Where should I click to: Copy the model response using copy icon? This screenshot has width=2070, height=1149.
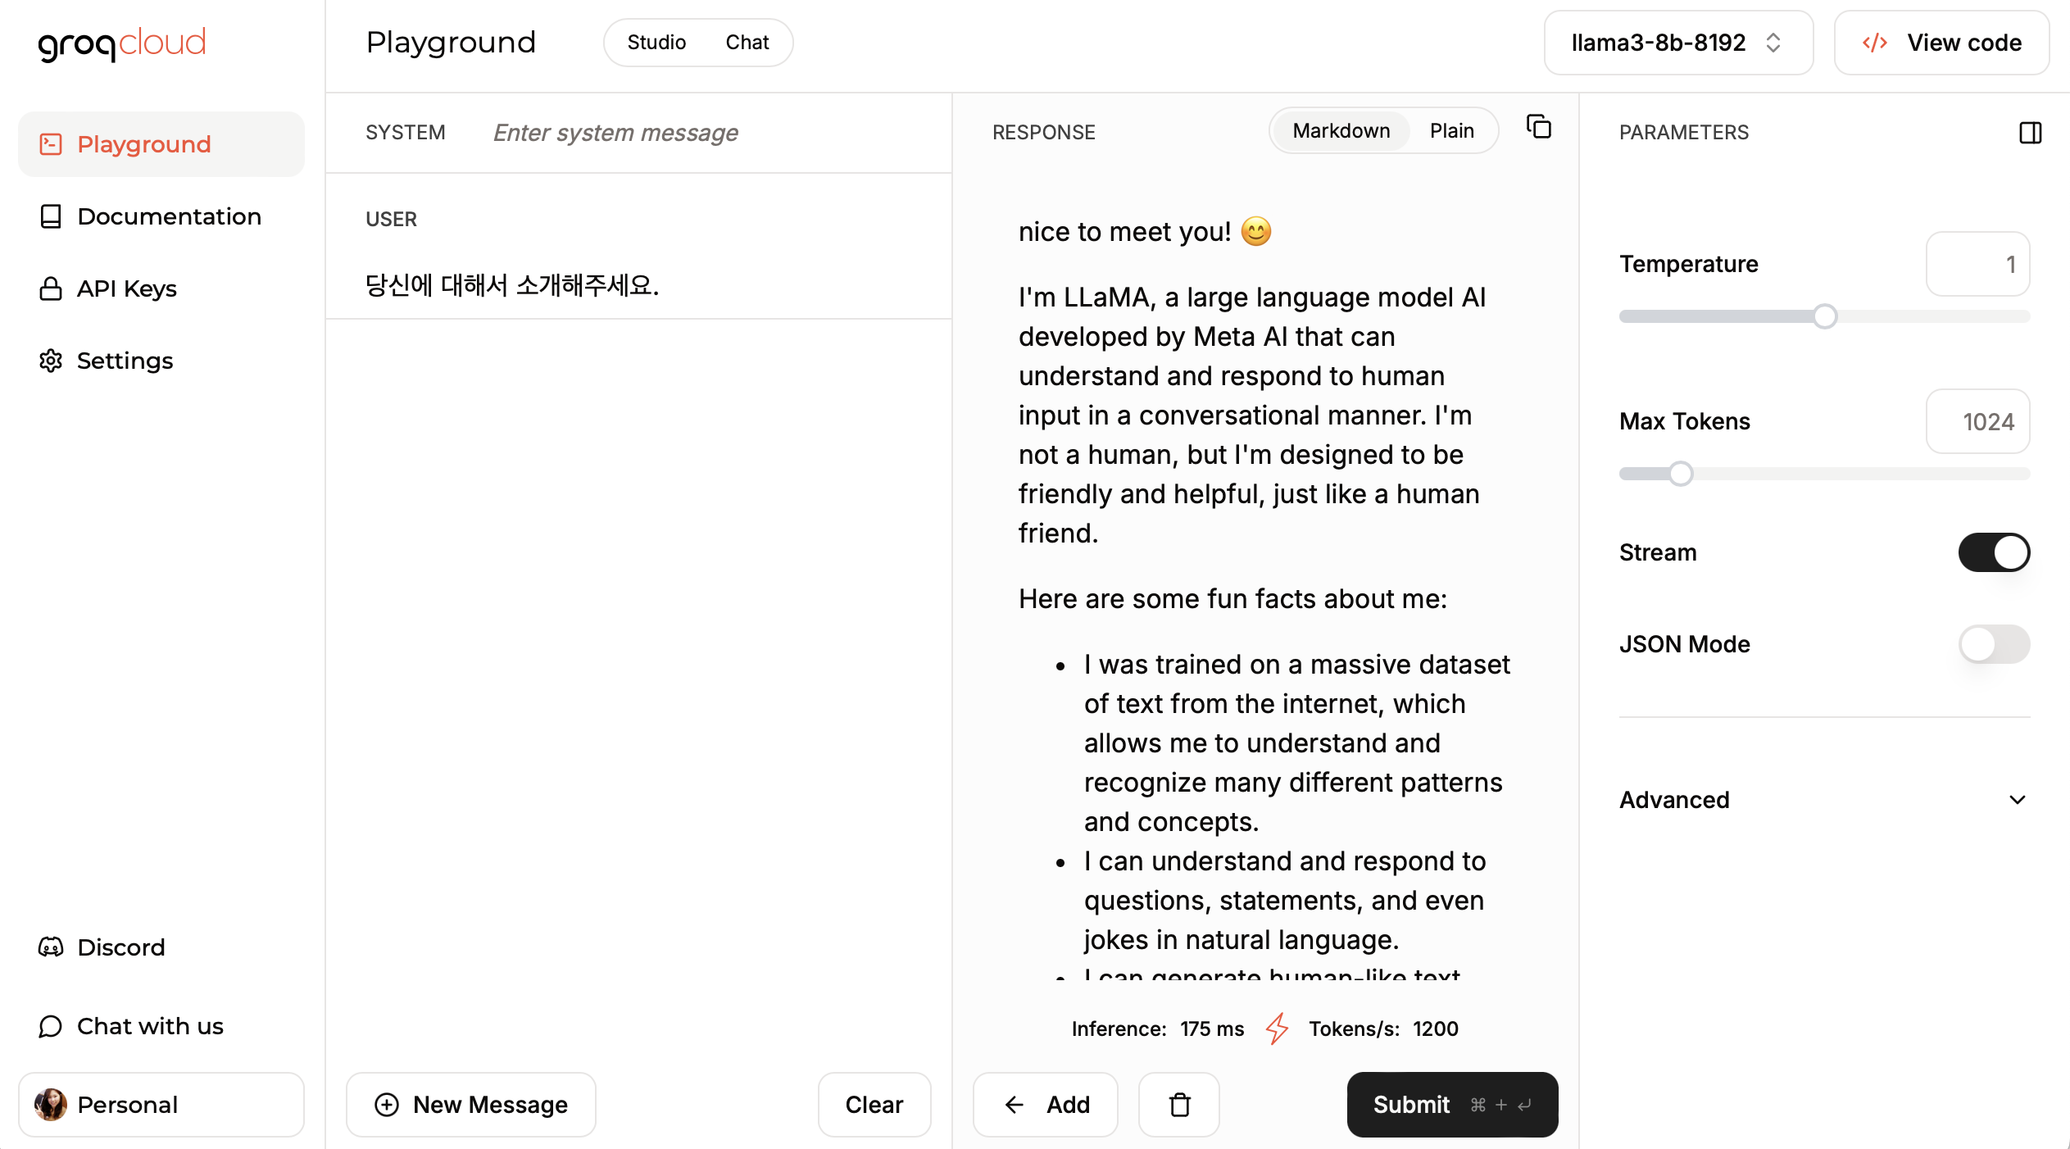pyautogui.click(x=1539, y=128)
